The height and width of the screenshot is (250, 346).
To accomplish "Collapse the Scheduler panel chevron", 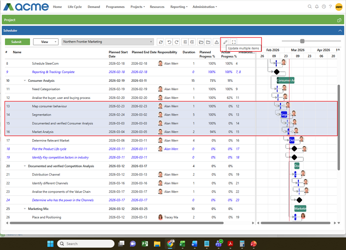I will [340, 30].
